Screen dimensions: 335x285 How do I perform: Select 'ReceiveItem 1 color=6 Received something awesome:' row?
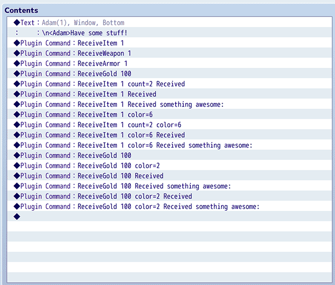[x=170, y=145]
